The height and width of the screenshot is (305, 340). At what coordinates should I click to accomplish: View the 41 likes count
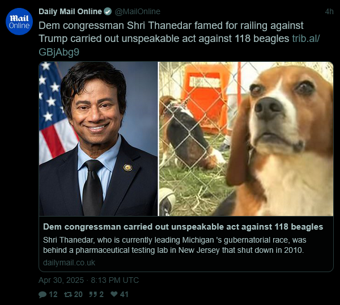click(124, 294)
